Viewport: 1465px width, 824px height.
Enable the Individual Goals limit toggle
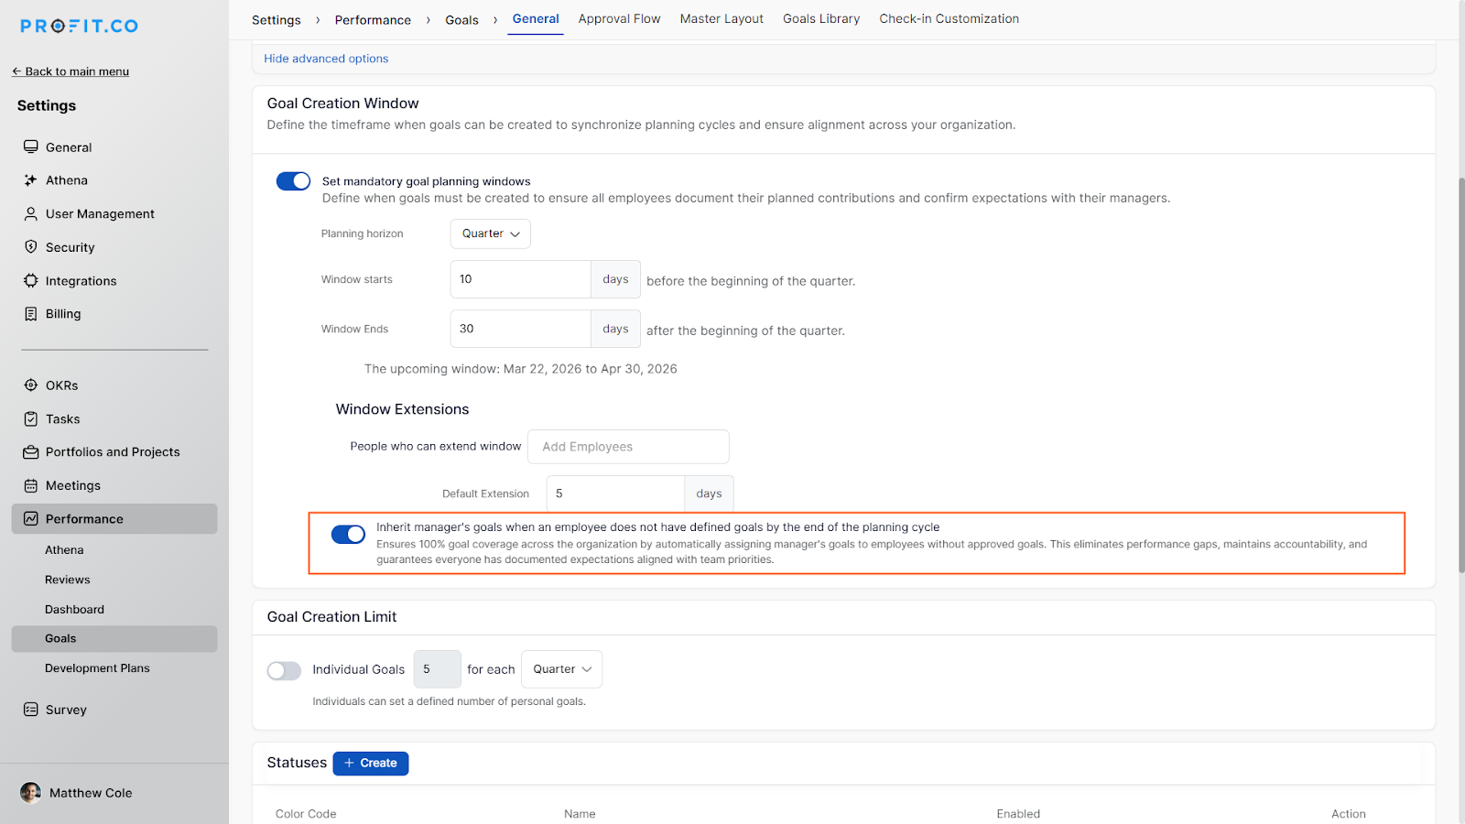click(x=284, y=670)
